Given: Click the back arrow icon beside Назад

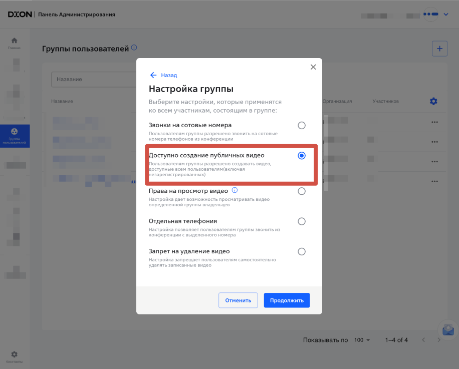Looking at the screenshot, I should click(153, 75).
